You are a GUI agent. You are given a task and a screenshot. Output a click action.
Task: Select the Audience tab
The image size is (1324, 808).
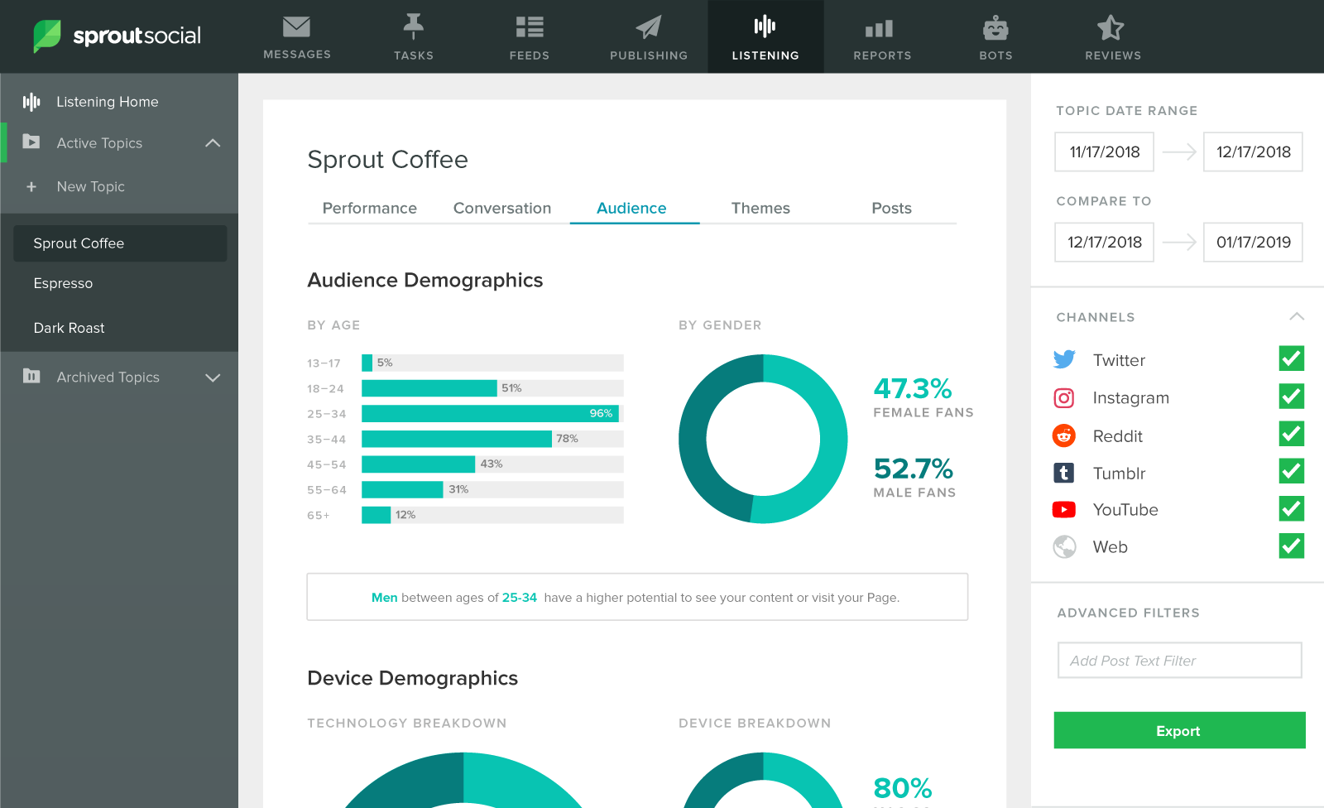pyautogui.click(x=631, y=208)
